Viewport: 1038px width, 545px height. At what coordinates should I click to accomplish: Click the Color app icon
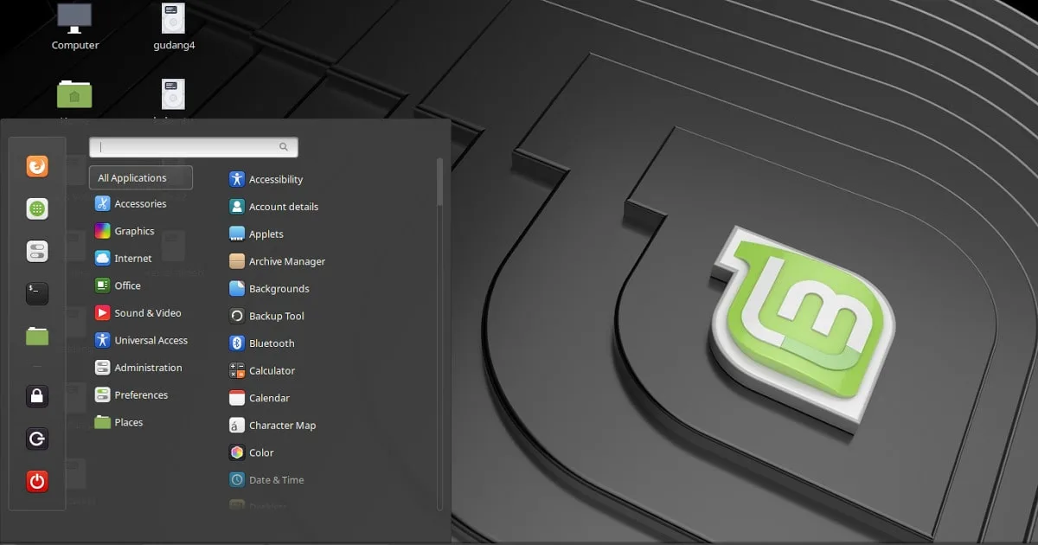[x=237, y=452]
